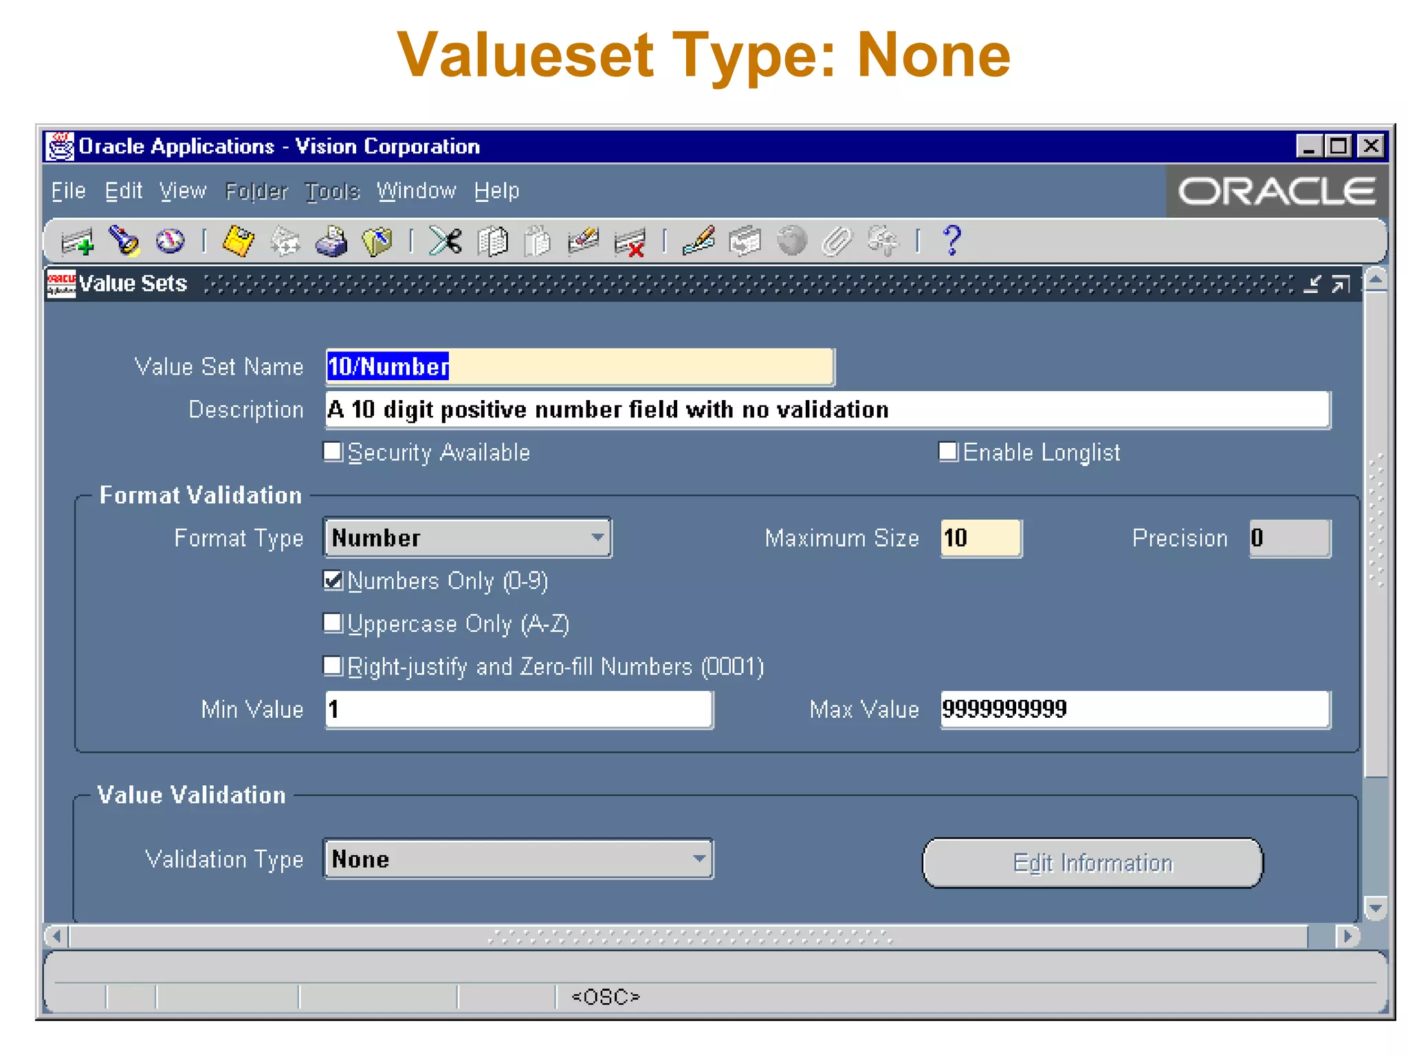Check the Enable Longlist checkbox
This screenshot has height=1056, width=1408.
(948, 452)
